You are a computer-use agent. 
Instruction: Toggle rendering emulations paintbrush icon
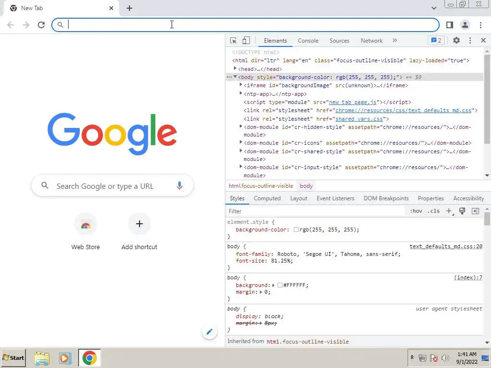coord(462,211)
